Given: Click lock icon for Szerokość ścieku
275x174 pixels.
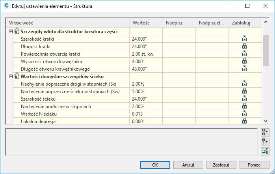Looking at the screenshot, I should point(244,99).
